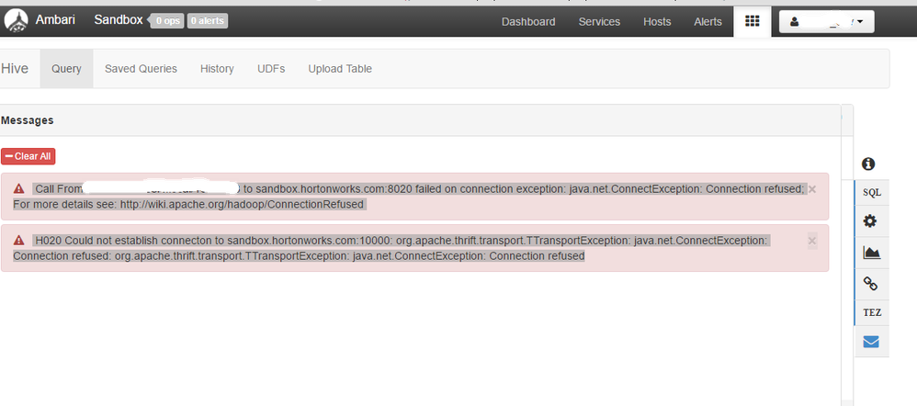Switch to Saved Queries tab

pyautogui.click(x=141, y=69)
